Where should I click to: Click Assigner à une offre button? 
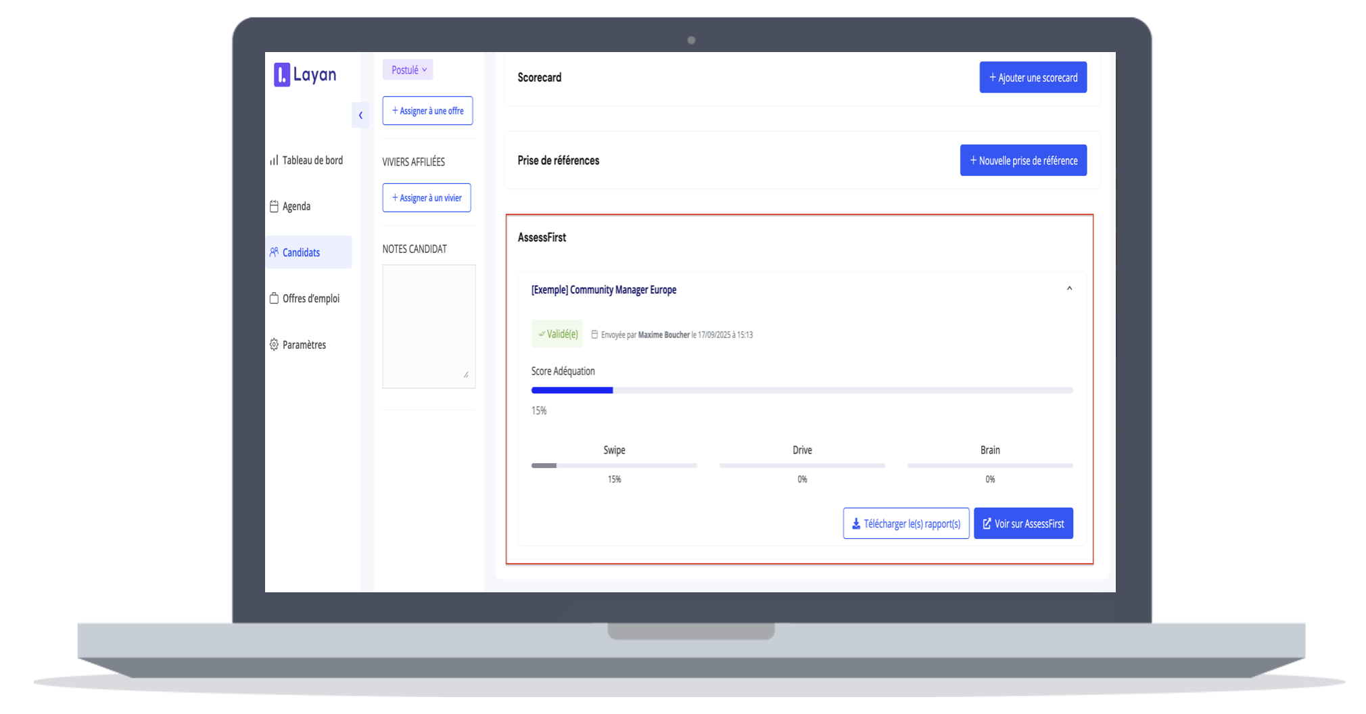click(x=427, y=111)
